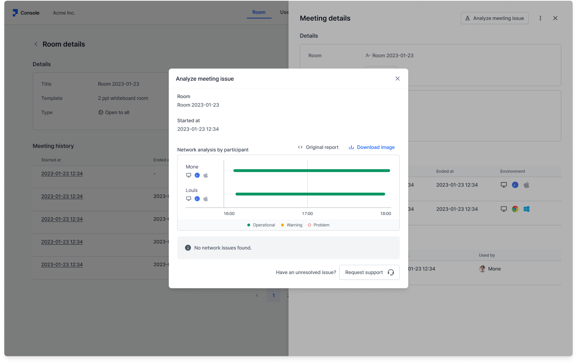
Task: Click desktop icon in first Environment row
Action: [504, 185]
